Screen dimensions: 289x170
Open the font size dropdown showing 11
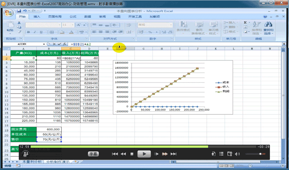coord(72,25)
